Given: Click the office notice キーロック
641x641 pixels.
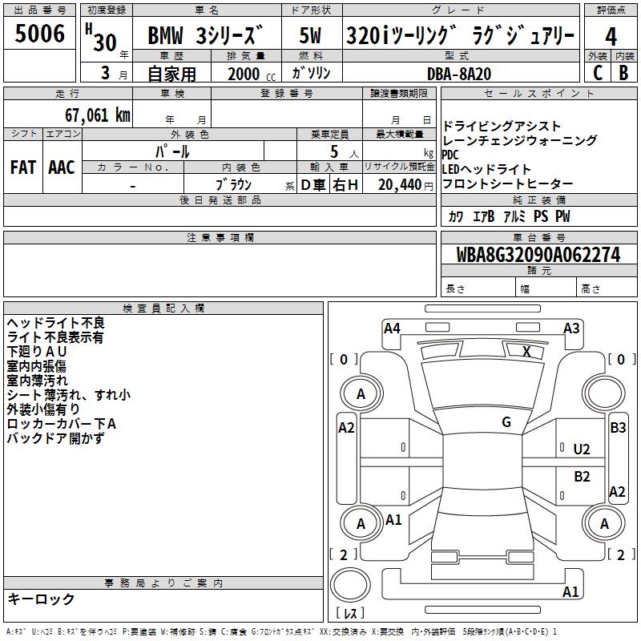Looking at the screenshot, I should pyautogui.click(x=42, y=599).
